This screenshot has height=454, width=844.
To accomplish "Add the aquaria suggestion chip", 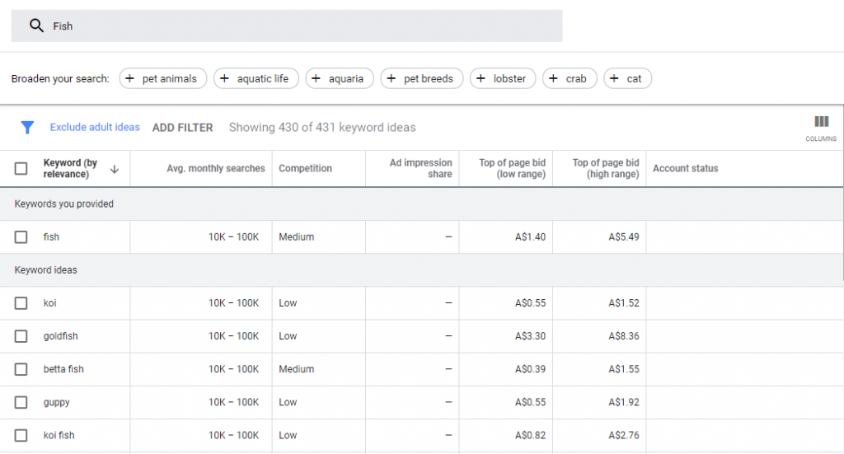I will click(340, 78).
